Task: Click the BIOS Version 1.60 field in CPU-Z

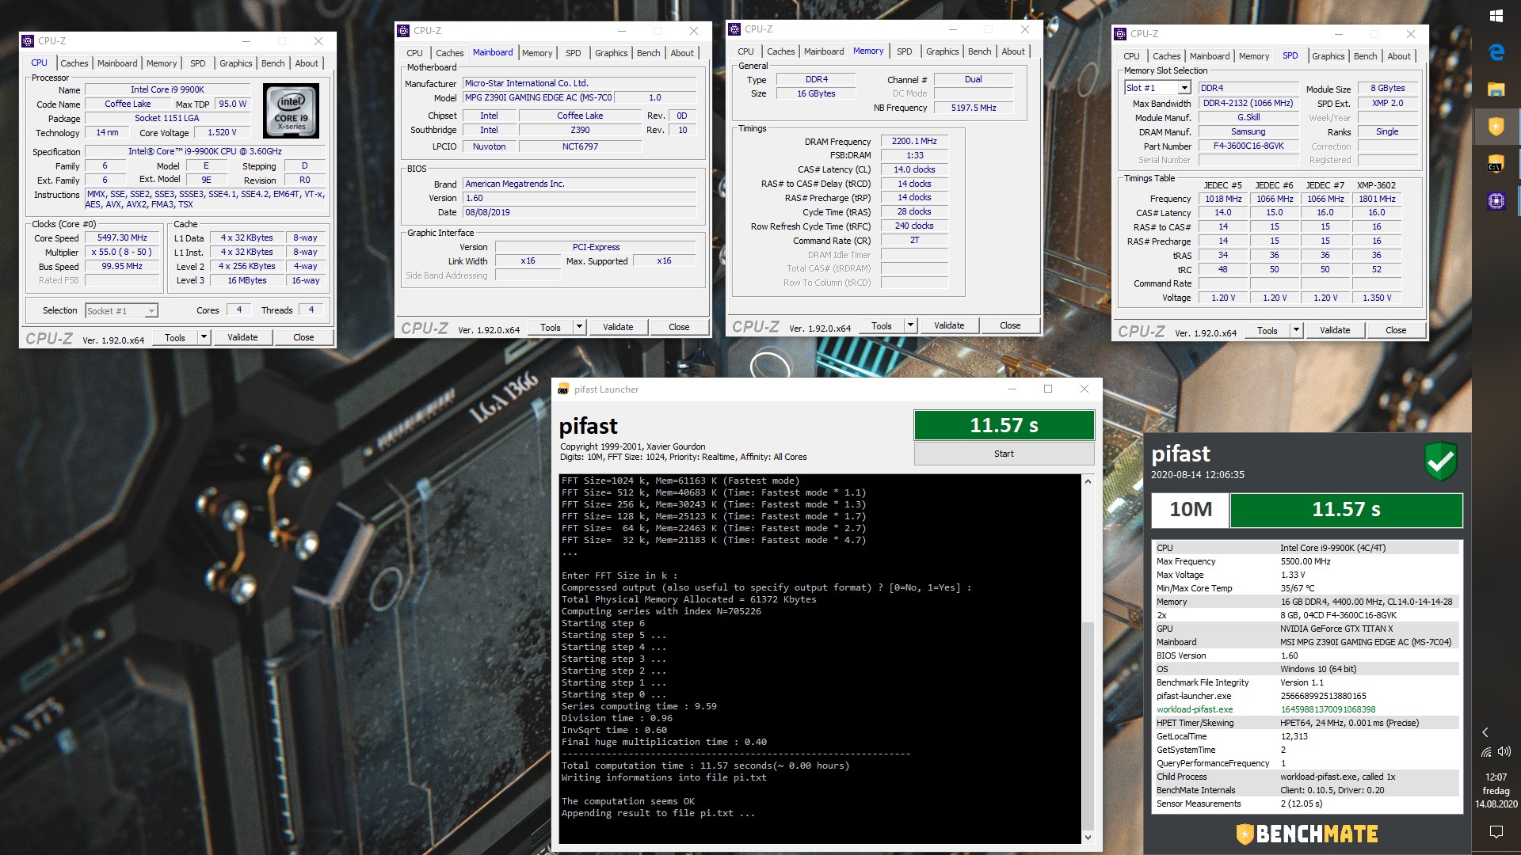Action: pyautogui.click(x=578, y=199)
